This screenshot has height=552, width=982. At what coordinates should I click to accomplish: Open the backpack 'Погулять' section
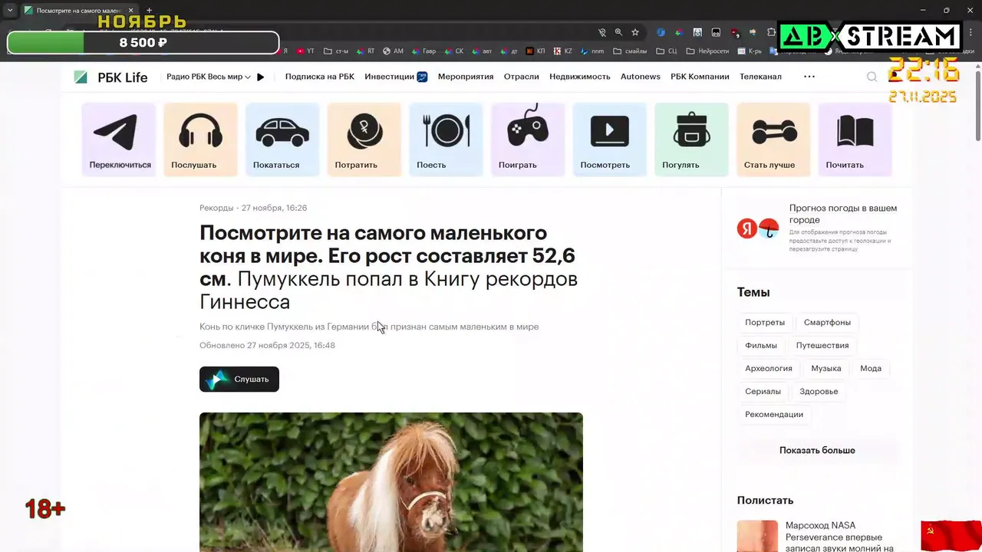(x=691, y=140)
